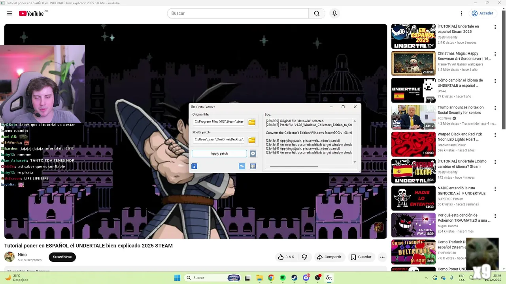Select Delta Patcher taskbar icon

(329, 278)
